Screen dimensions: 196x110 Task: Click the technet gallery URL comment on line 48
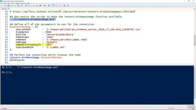(x=73, y=12)
